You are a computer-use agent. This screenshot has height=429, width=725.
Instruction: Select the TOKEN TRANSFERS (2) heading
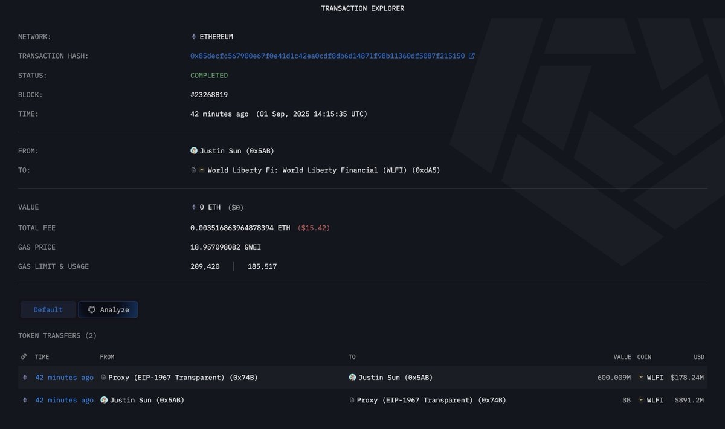[x=57, y=335]
